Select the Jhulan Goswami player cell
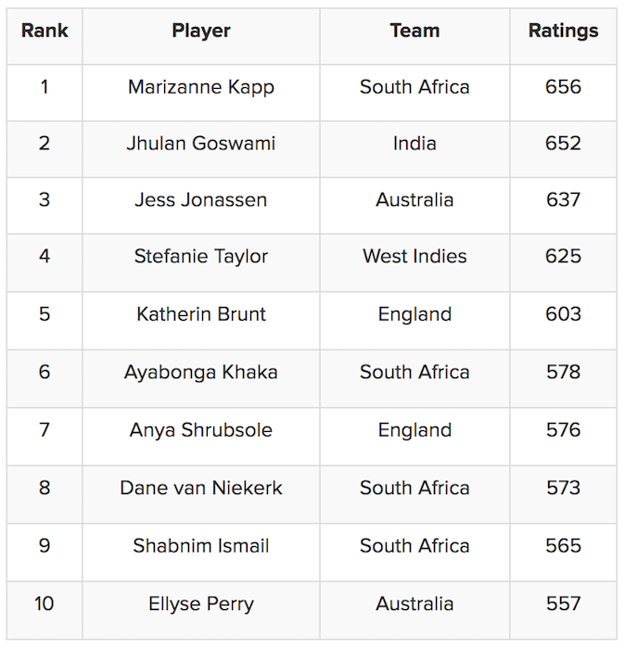 tap(201, 144)
